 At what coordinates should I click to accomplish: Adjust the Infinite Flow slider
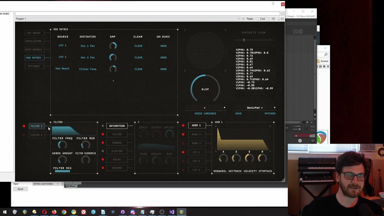pyautogui.click(x=254, y=40)
